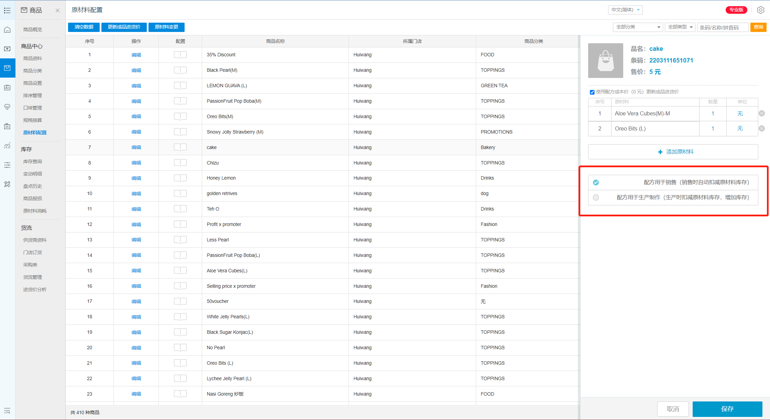
Task: Expand the 中文(简体) language dropdown
Action: pos(625,10)
